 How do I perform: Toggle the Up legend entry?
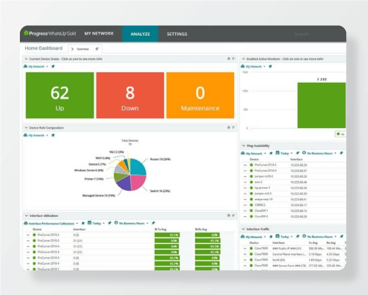341,134
